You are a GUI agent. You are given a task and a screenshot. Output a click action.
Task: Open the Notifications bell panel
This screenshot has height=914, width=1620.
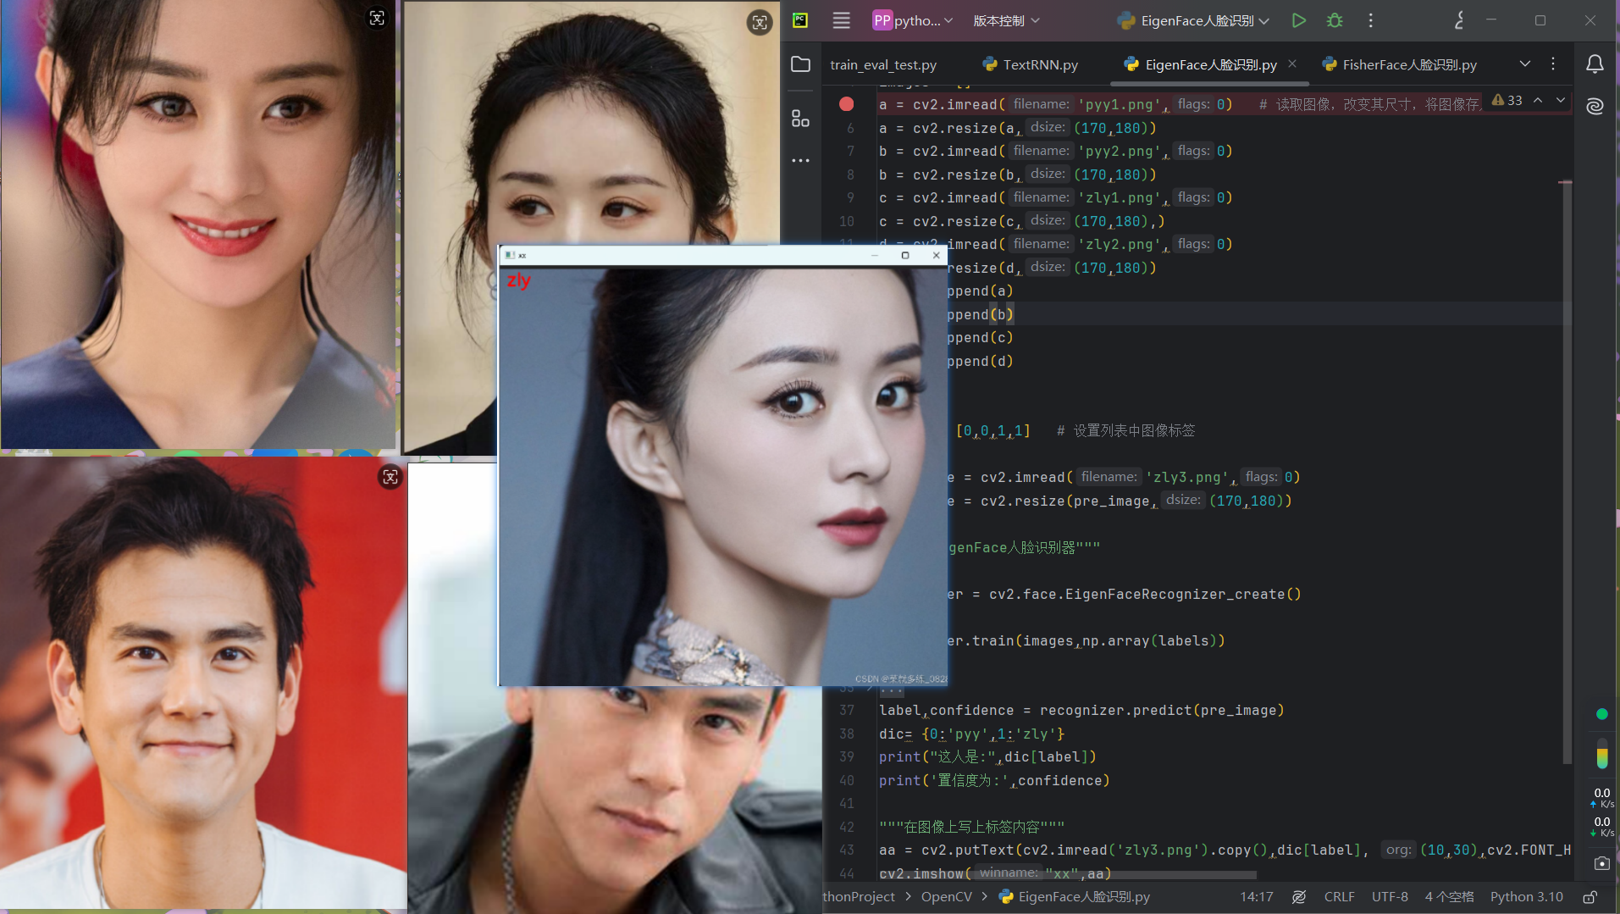tap(1595, 64)
